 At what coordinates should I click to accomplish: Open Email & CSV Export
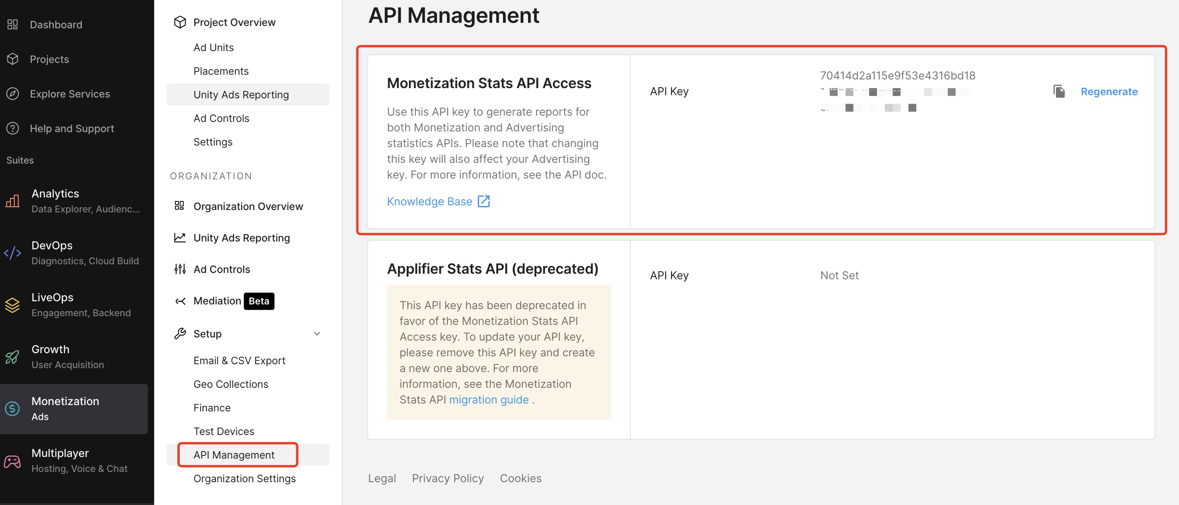tap(239, 360)
